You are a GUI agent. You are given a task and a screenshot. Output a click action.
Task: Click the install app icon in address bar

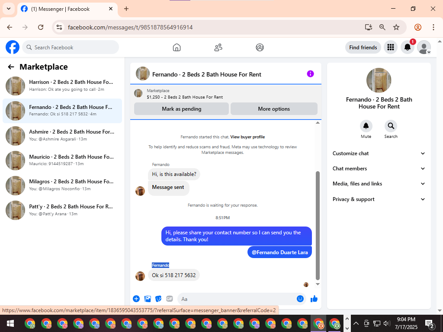pos(368,27)
